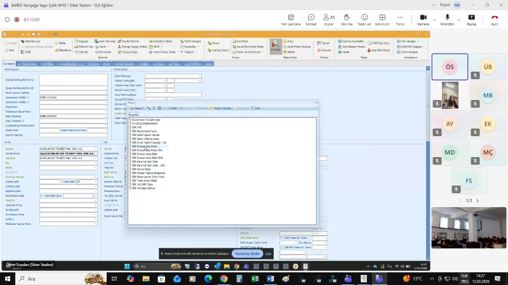
Task: Click Paylaşımı durdur button
Action: click(x=246, y=253)
